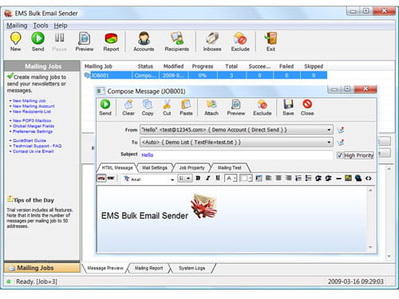Open the Tools menu

(x=41, y=26)
